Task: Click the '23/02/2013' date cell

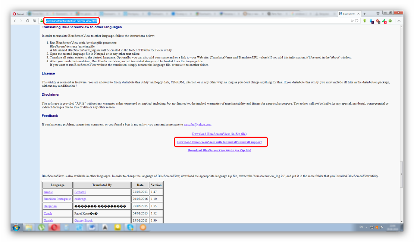Action: 140,192
